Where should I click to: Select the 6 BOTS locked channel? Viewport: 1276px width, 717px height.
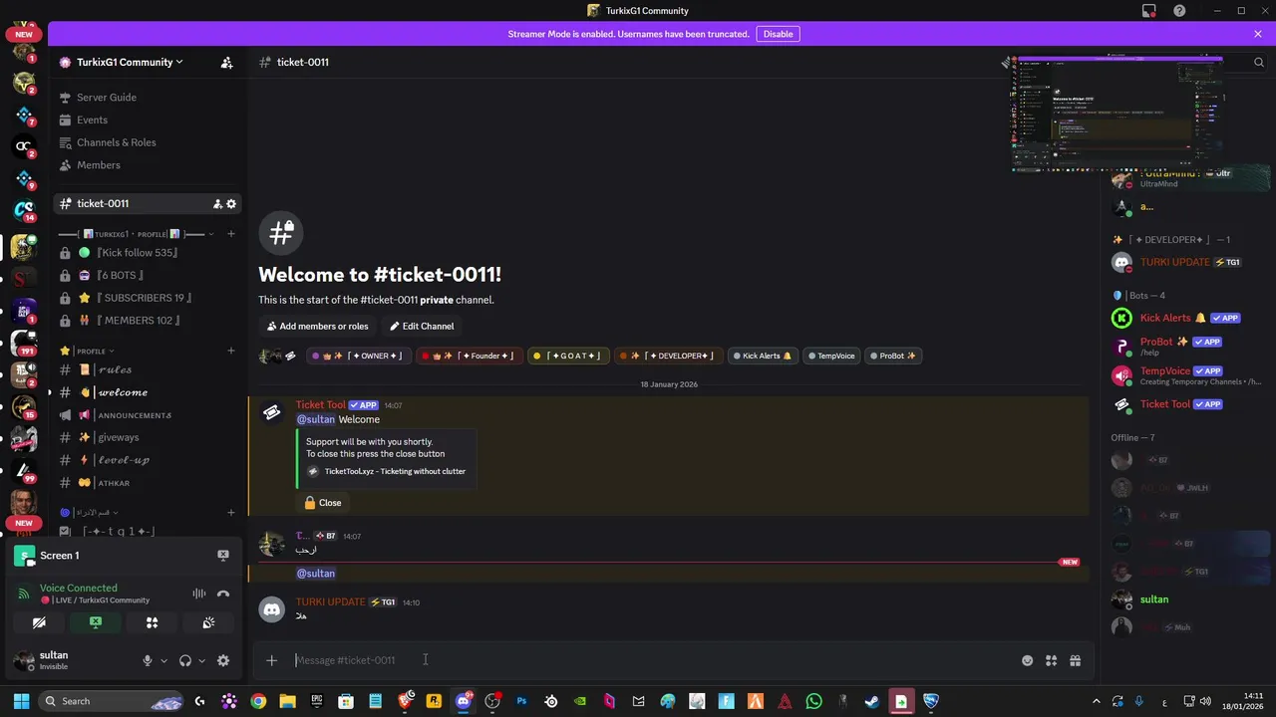148,275
